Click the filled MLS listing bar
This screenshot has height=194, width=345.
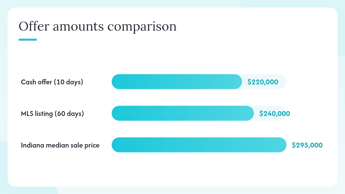[x=183, y=113]
